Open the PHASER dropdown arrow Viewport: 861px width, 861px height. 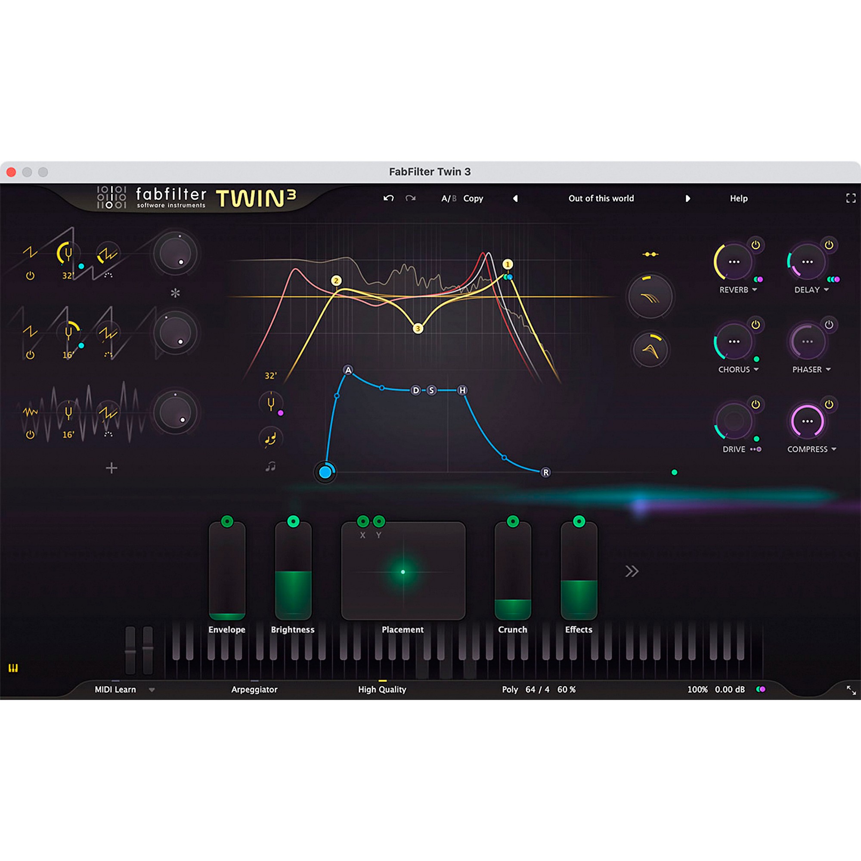point(828,369)
